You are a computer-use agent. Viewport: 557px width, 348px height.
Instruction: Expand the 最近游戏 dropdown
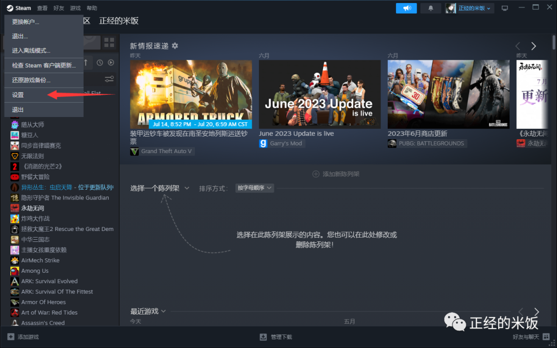coord(148,311)
